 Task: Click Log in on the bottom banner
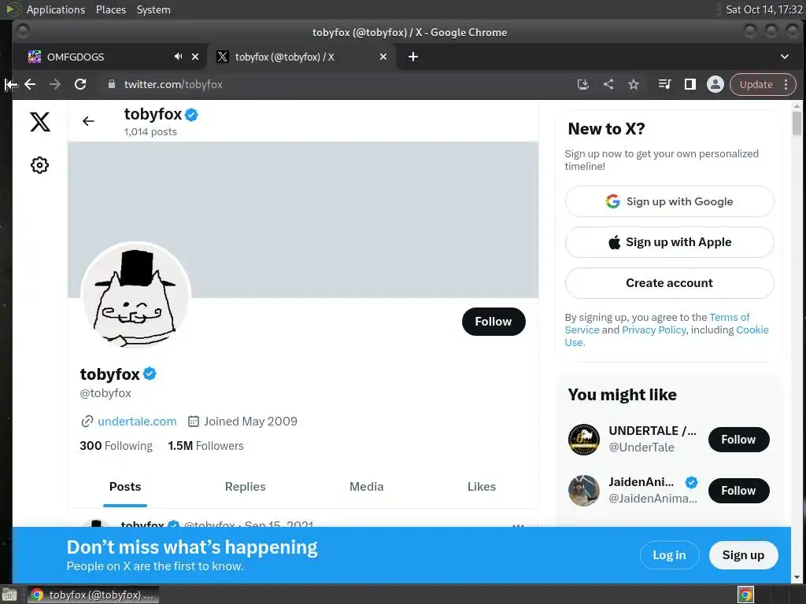pyautogui.click(x=669, y=555)
